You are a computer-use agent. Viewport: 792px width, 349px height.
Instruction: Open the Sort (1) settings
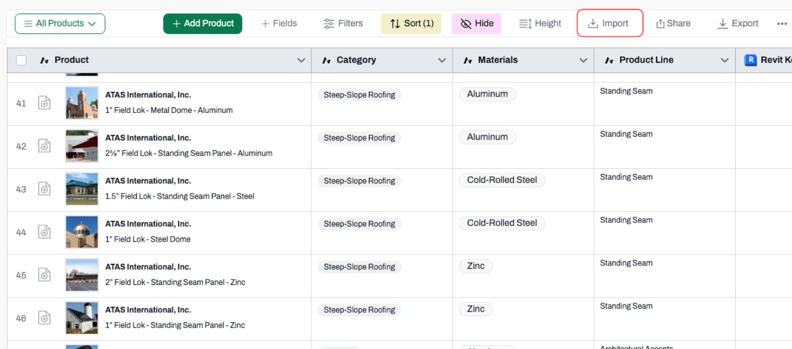point(411,24)
